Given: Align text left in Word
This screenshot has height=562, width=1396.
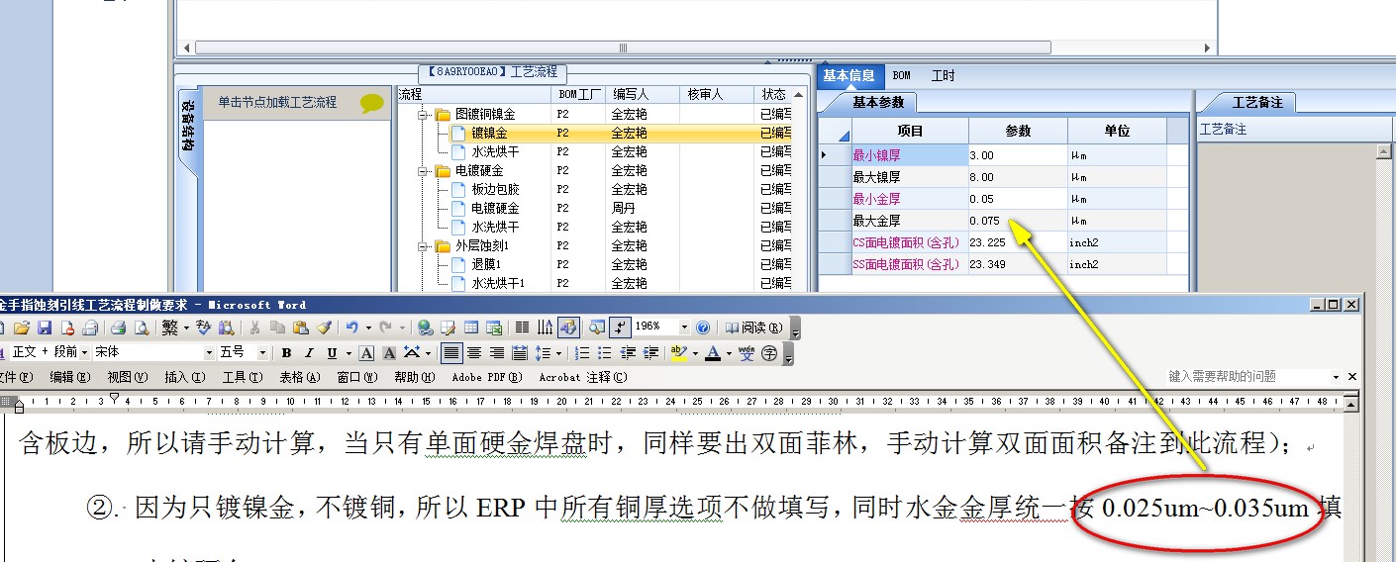Looking at the screenshot, I should pos(451,353).
